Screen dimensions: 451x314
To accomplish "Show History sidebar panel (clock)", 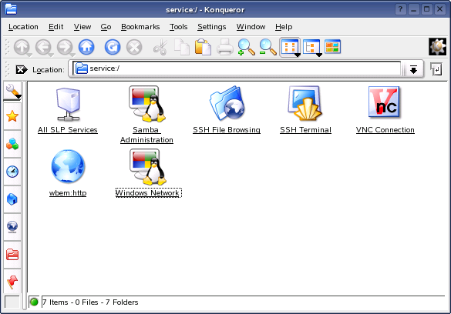I will click(12, 172).
